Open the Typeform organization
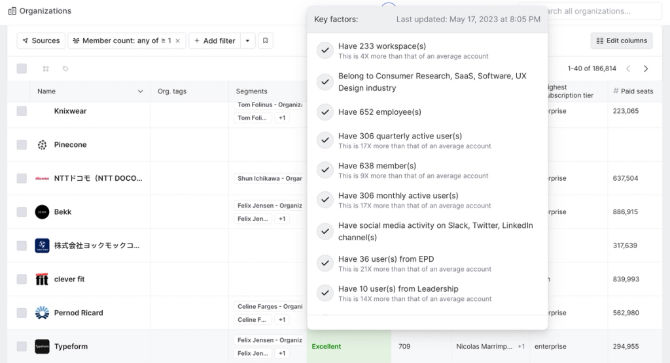This screenshot has width=670, height=363. pyautogui.click(x=71, y=347)
